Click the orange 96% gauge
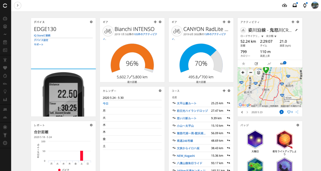321x171 pixels. pyautogui.click(x=132, y=58)
